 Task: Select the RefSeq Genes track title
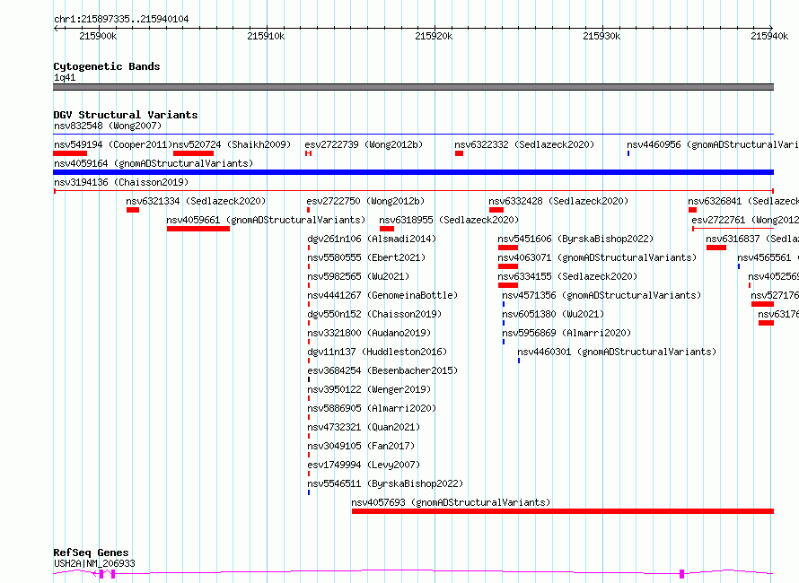pos(91,553)
